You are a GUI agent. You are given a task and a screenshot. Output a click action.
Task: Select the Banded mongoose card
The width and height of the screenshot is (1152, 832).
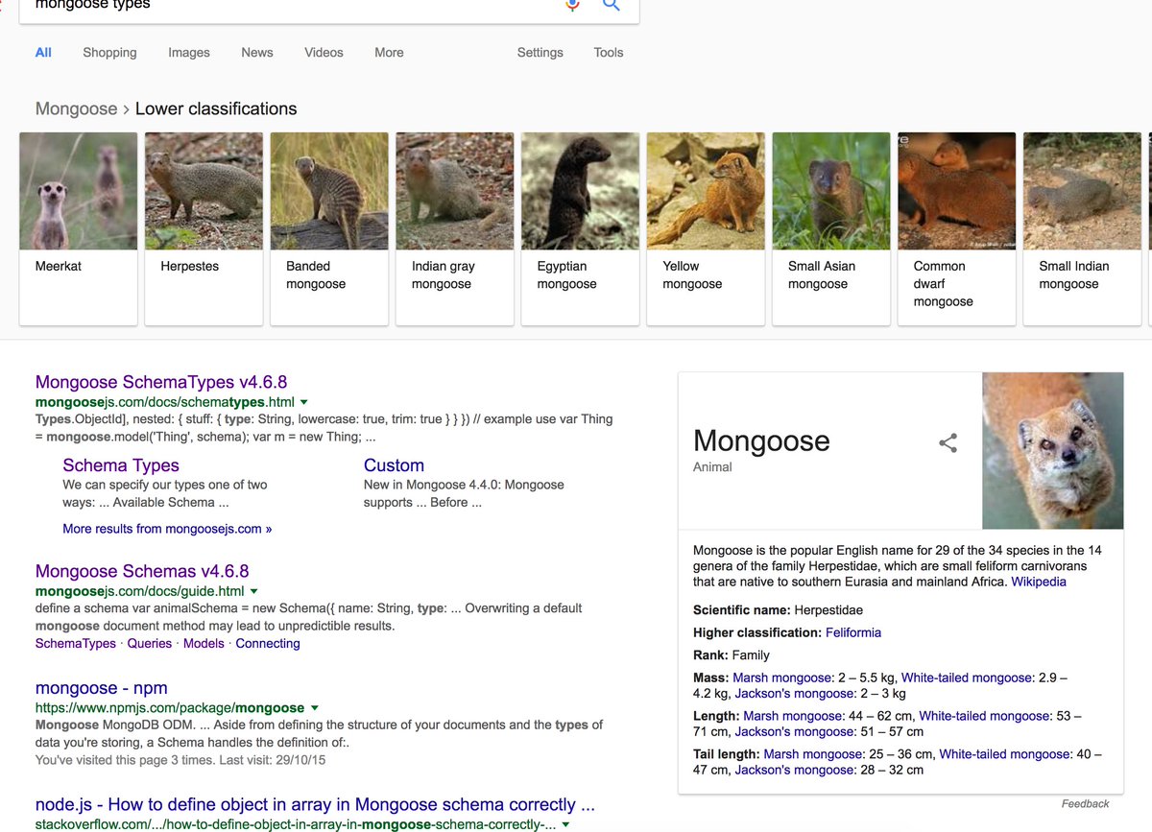pyautogui.click(x=329, y=228)
